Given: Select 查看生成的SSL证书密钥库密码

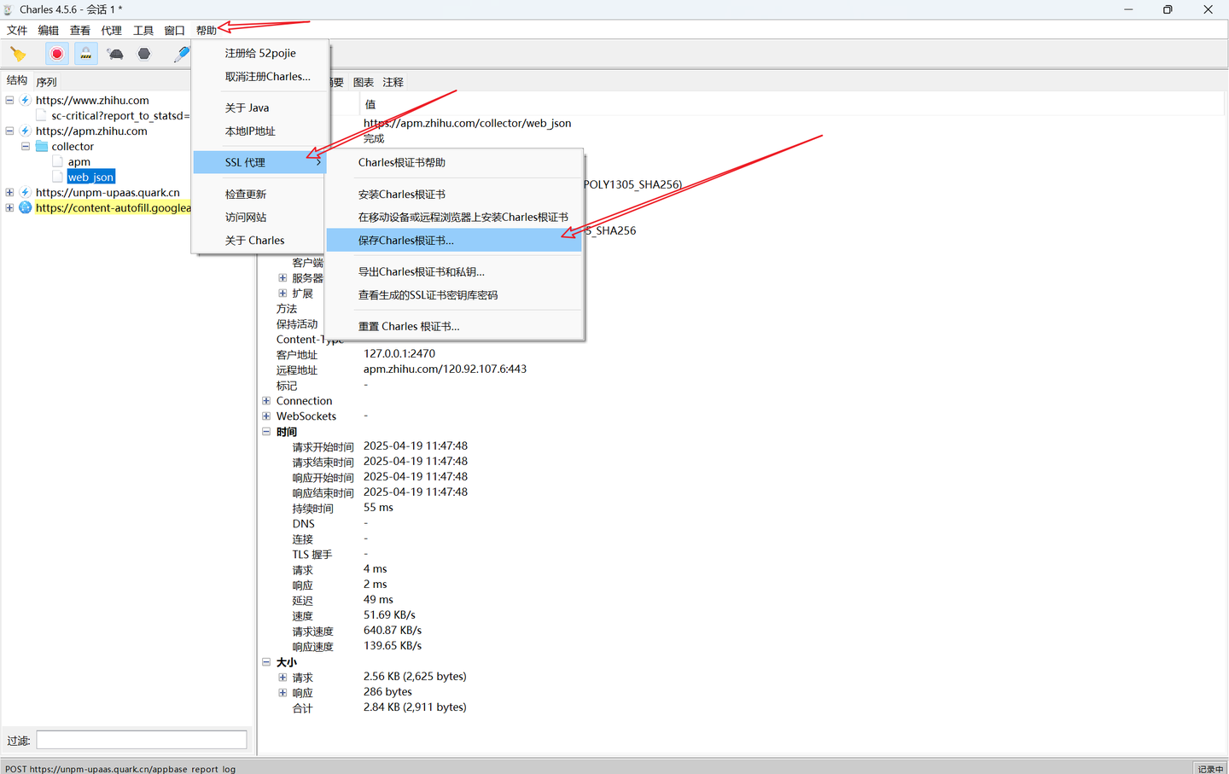Looking at the screenshot, I should [454, 294].
